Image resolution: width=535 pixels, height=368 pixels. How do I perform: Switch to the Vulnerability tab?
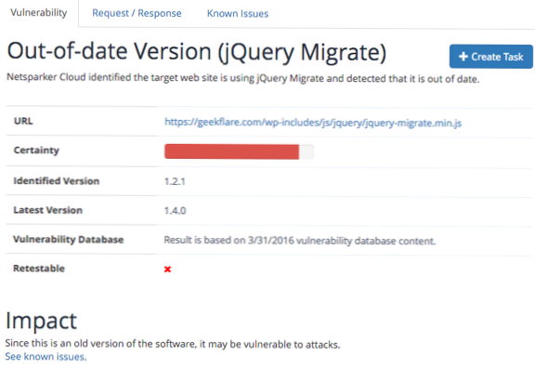[39, 13]
